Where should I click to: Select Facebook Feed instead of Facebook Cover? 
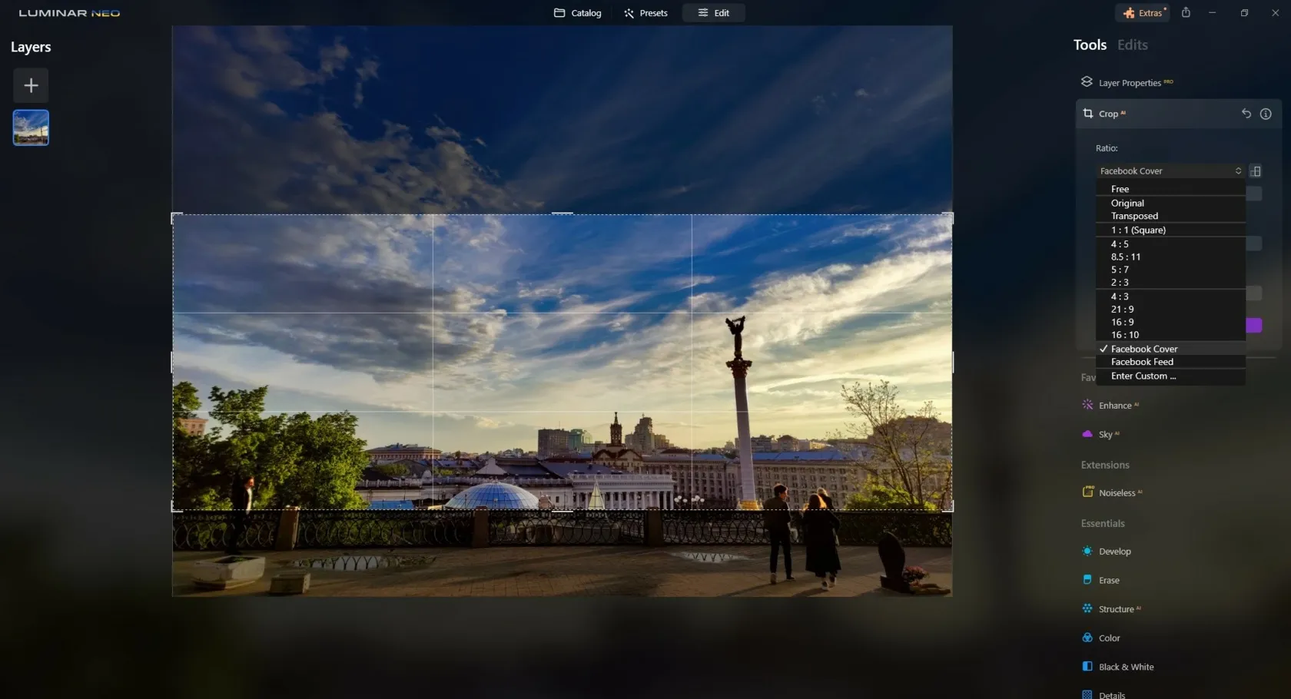pos(1140,361)
